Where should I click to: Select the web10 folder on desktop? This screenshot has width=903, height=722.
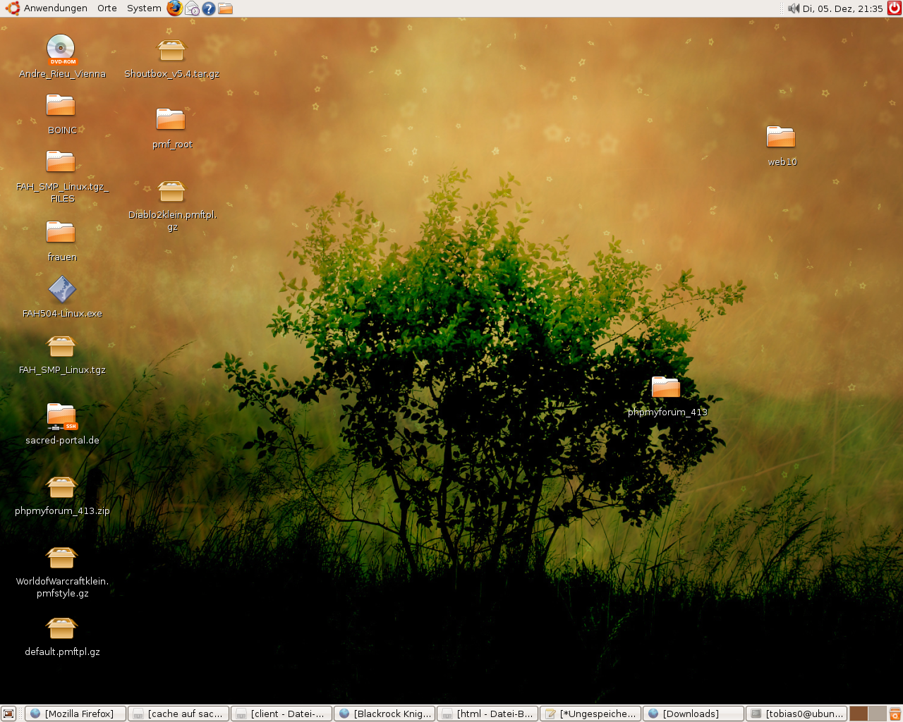[x=781, y=137]
